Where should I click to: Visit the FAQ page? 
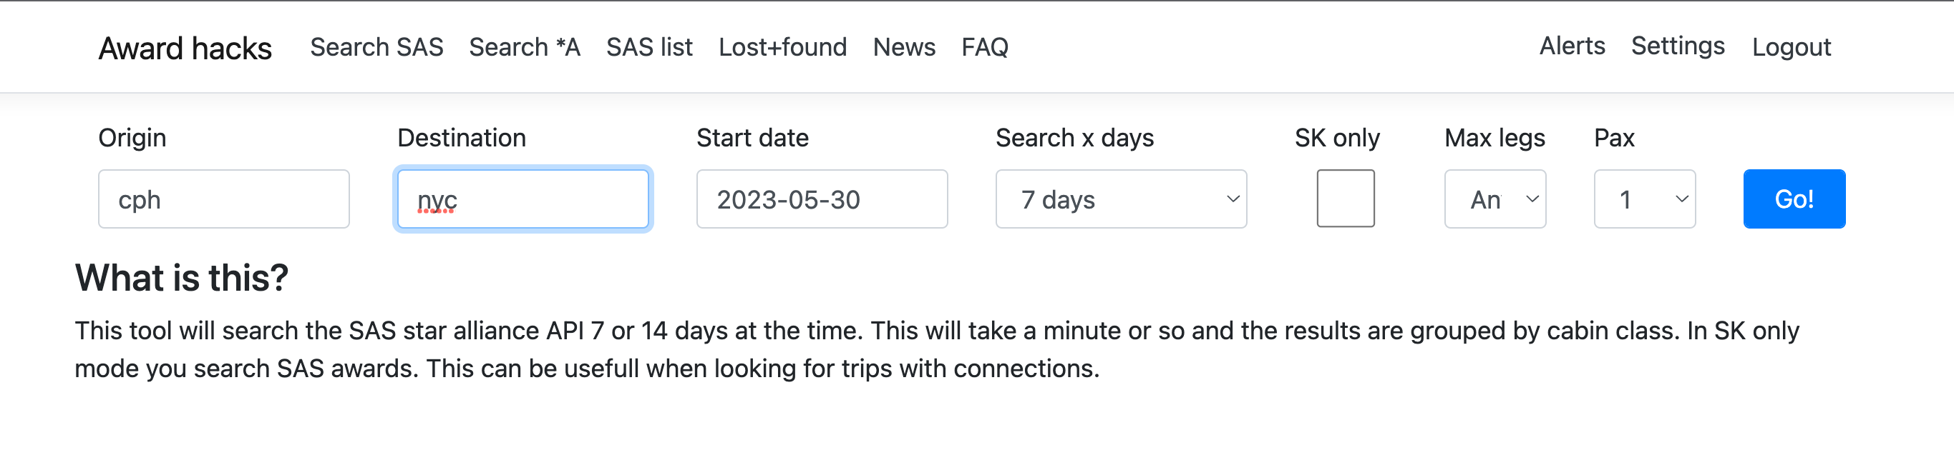985,47
